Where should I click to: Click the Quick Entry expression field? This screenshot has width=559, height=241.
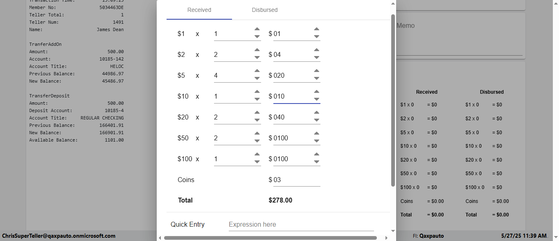coord(301,225)
